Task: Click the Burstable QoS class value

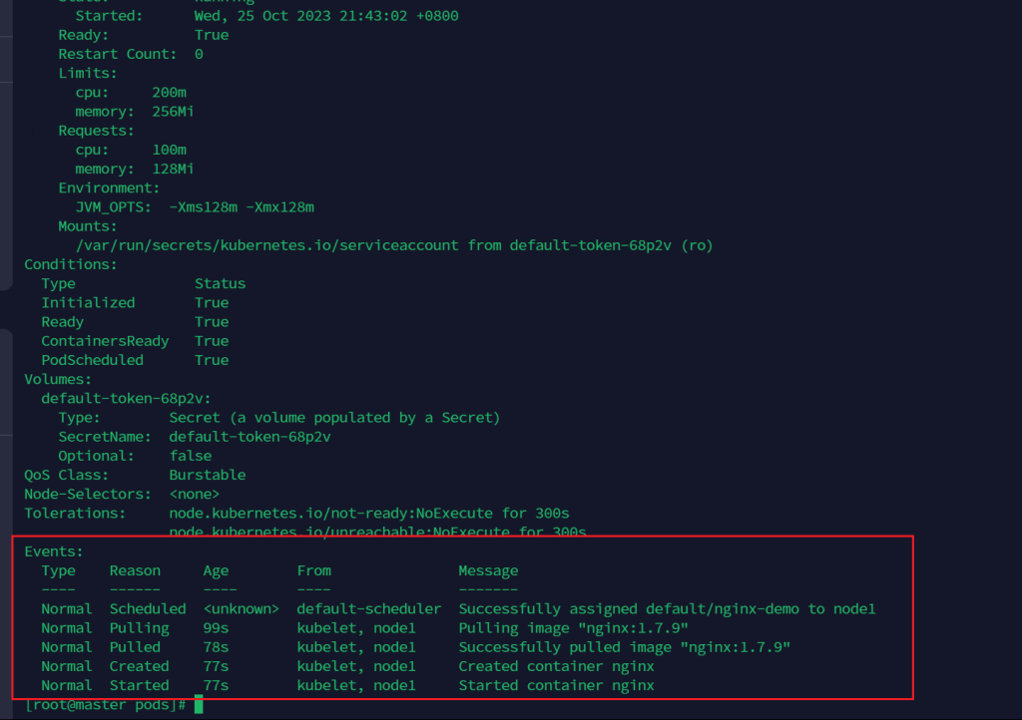Action: coord(207,475)
